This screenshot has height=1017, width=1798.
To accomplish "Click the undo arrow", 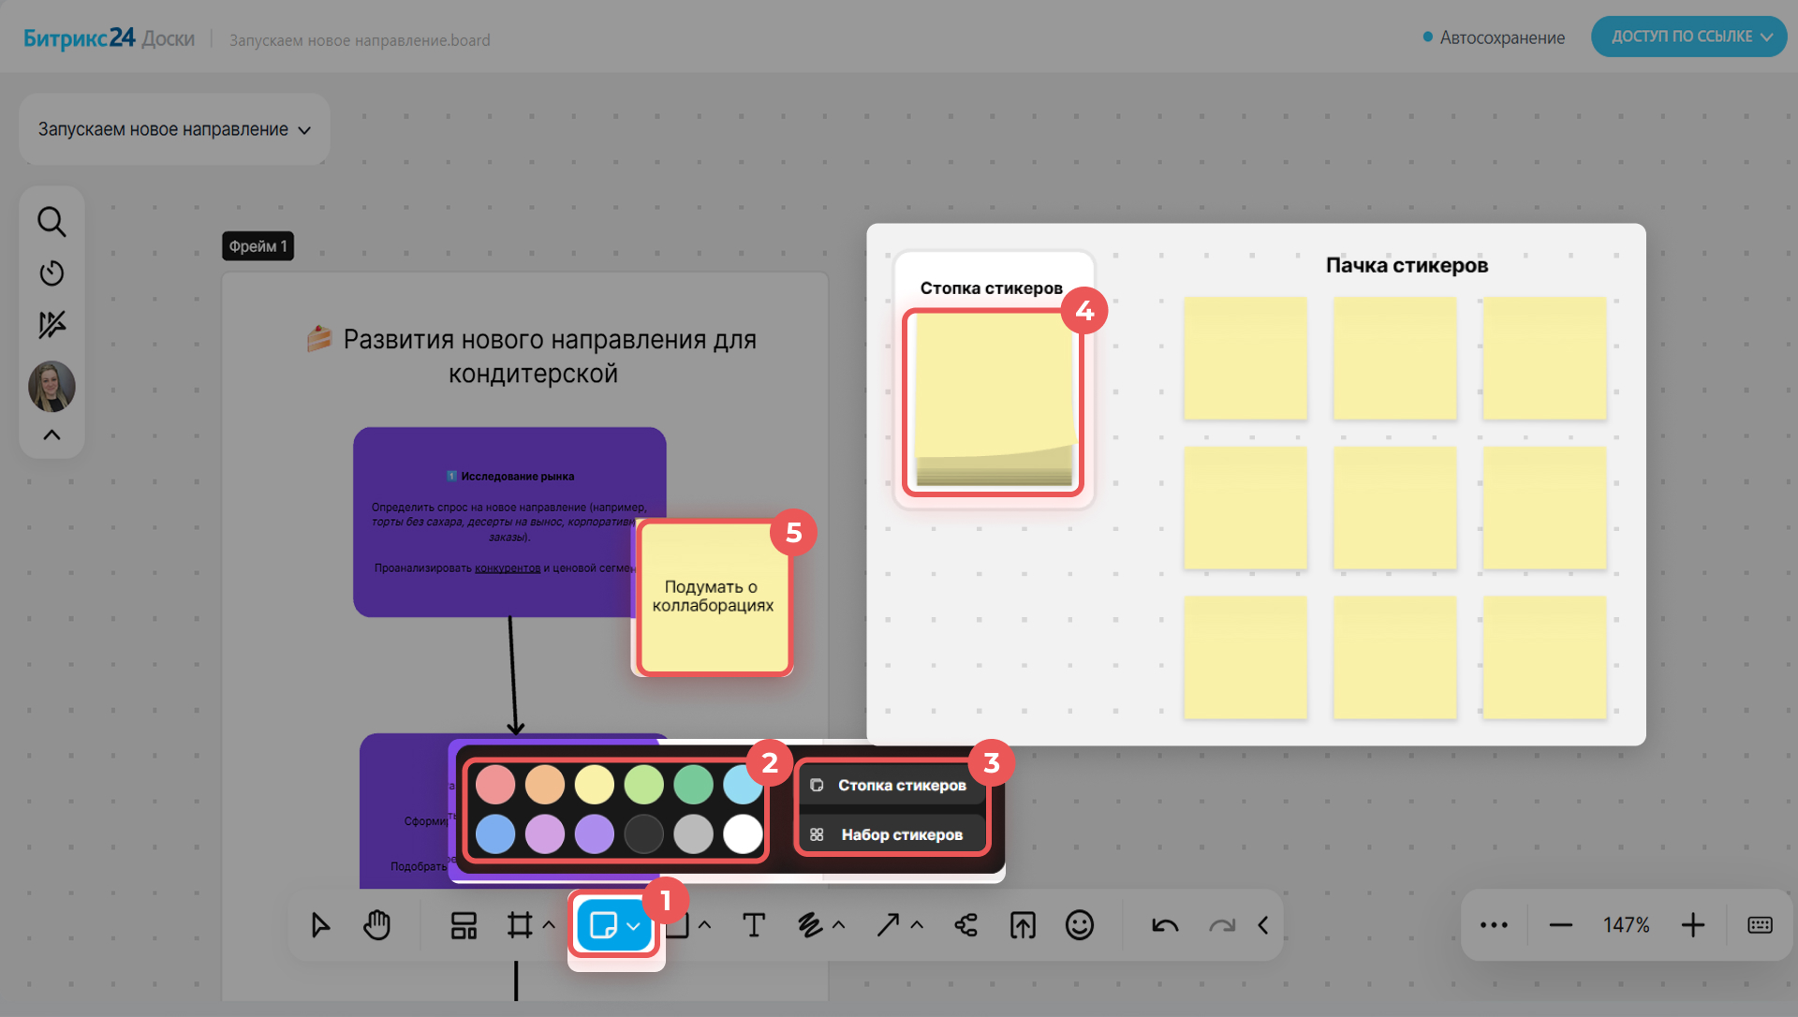I will pyautogui.click(x=1165, y=925).
